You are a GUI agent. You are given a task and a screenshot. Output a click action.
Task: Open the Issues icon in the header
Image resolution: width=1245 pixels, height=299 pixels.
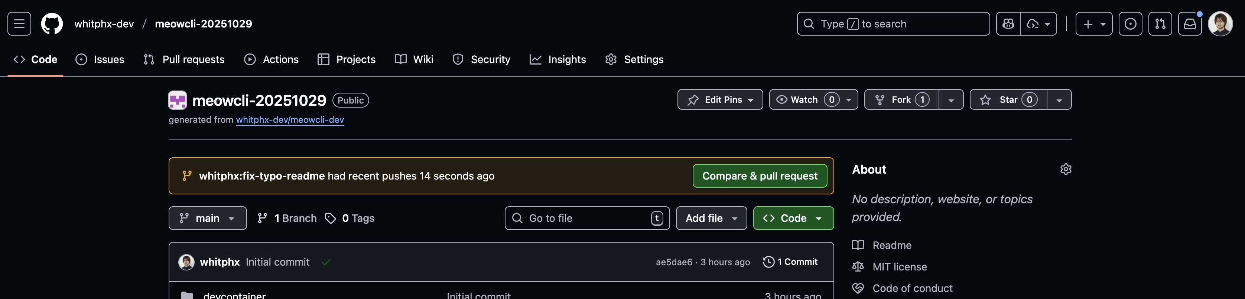(x=1131, y=24)
